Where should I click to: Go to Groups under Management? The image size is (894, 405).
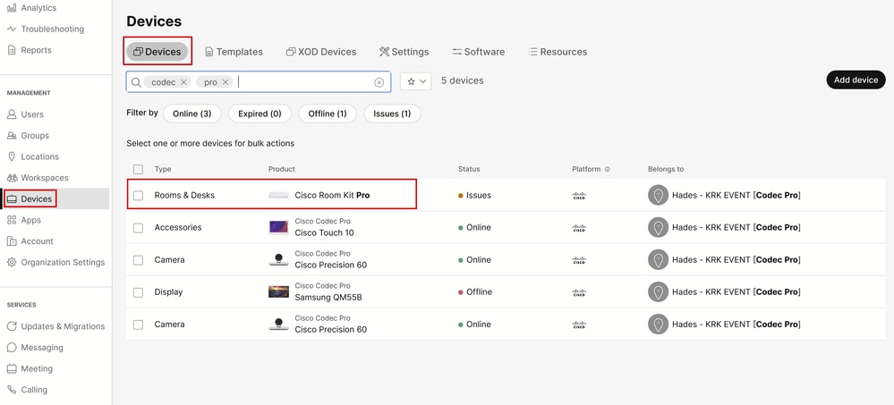pyautogui.click(x=28, y=136)
